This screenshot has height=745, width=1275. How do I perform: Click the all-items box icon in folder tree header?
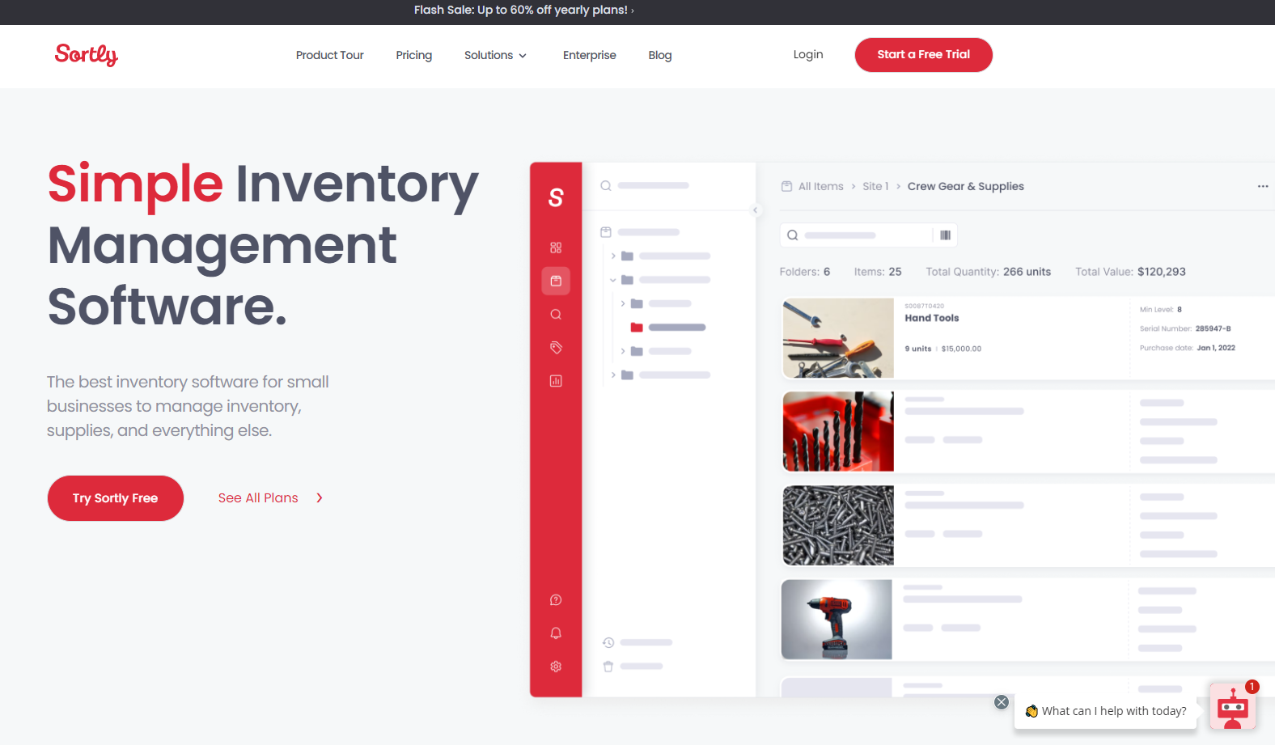tap(606, 232)
